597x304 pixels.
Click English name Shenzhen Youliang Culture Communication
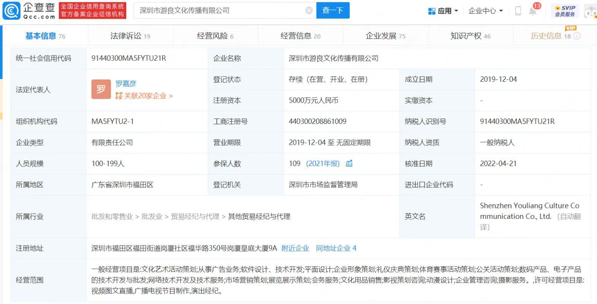coord(530,211)
